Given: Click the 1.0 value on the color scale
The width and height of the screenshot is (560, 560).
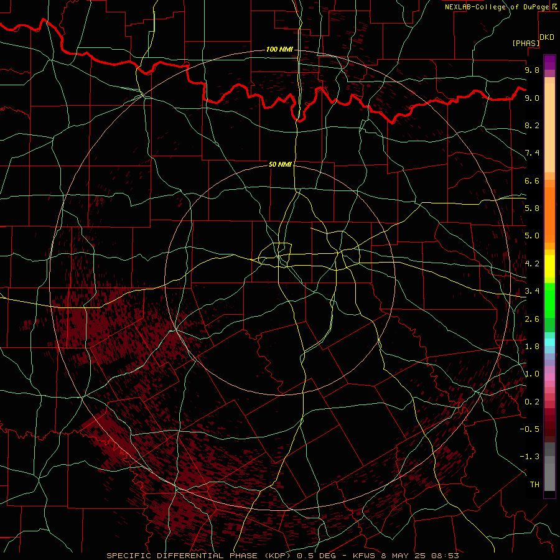Looking at the screenshot, I should tap(532, 374).
